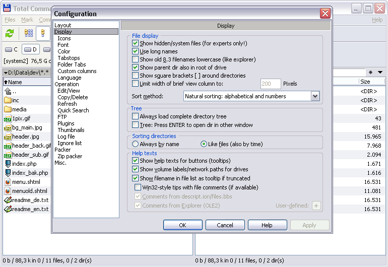This screenshot has height=267, width=388.
Task: Click the Total Commander floppy disk title icon
Action: pyautogui.click(x=7, y=8)
